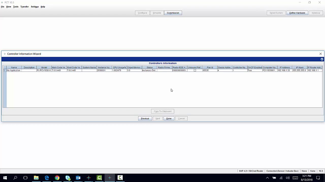
Task: Click 'Connected (Sensor / Actuator Bus)' status entry
Action: (x=282, y=171)
